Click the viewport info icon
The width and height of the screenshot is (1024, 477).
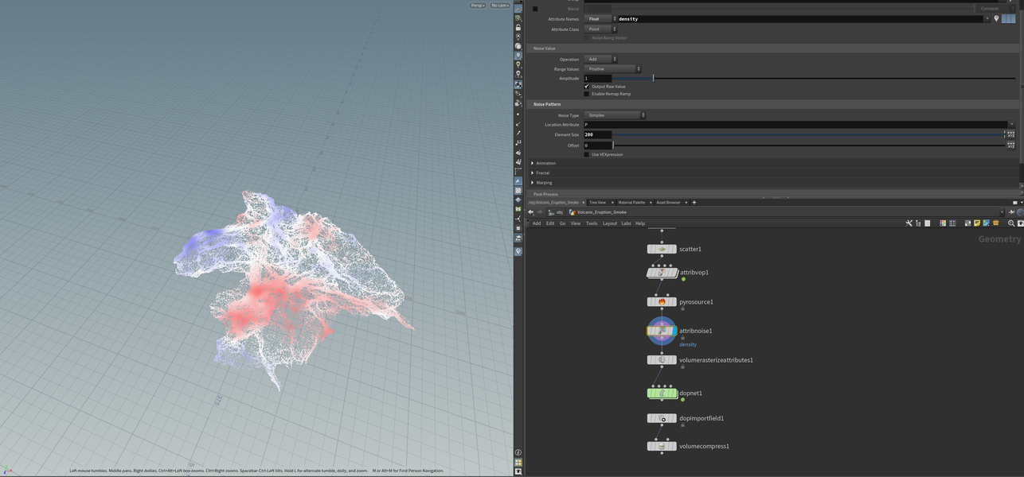point(518,452)
